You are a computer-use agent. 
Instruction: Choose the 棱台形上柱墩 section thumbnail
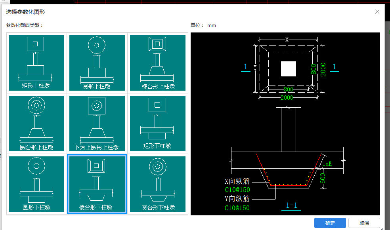[158, 63]
